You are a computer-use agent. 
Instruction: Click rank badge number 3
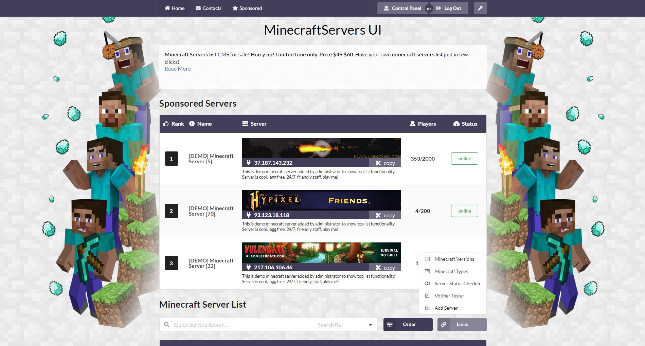point(171,263)
